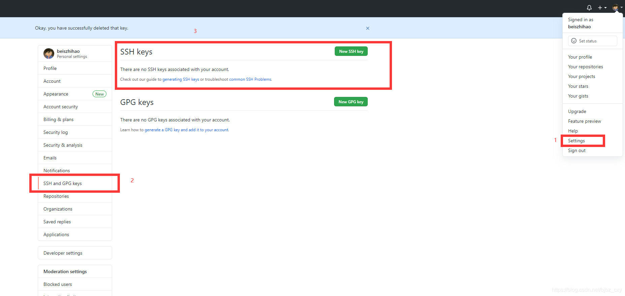Image resolution: width=625 pixels, height=296 pixels.
Task: Click the beiszhihao sidebar avatar
Action: 49,53
